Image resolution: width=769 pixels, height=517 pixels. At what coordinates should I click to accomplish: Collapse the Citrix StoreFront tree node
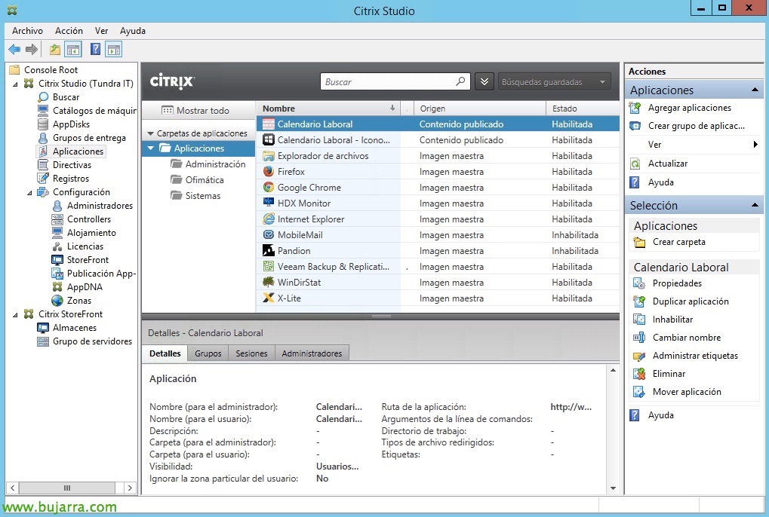pyautogui.click(x=17, y=314)
